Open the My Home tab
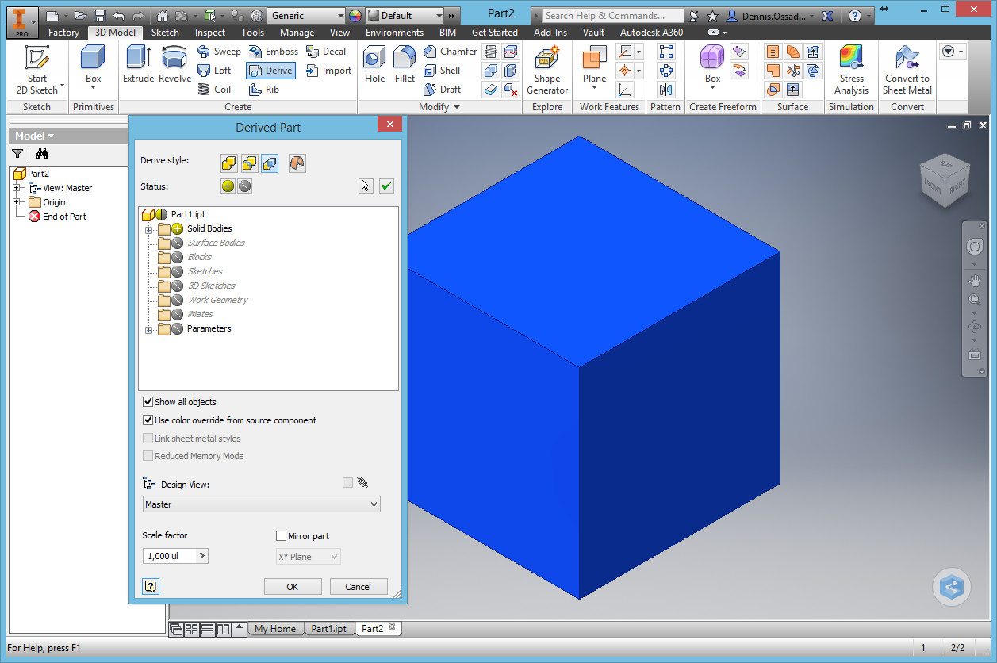The width and height of the screenshot is (997, 663). pyautogui.click(x=274, y=629)
